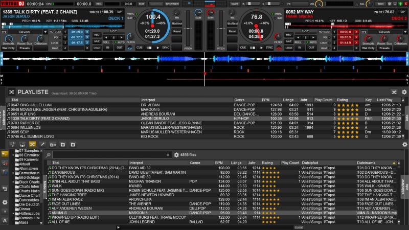This screenshot has height=230, width=409.
Task: Click the yellow heart folder icon in sidebar
Action: pos(5,154)
